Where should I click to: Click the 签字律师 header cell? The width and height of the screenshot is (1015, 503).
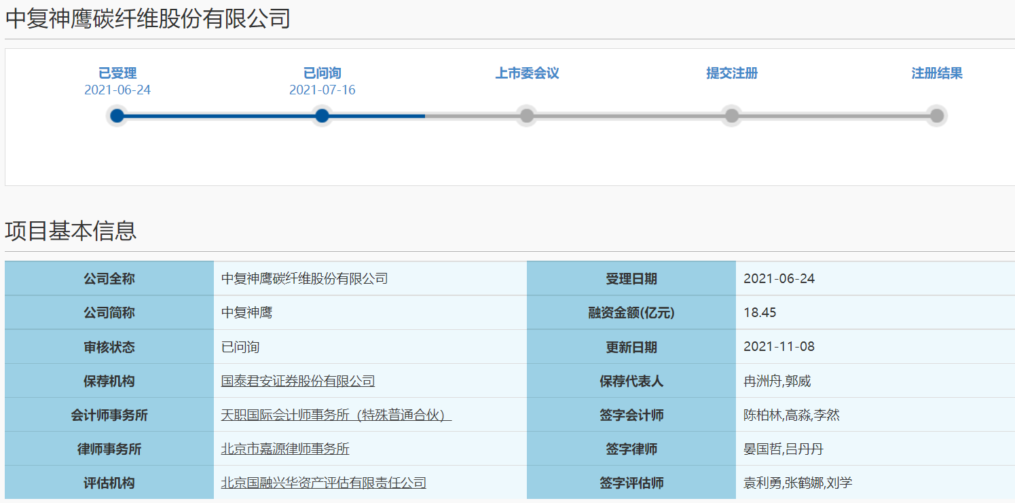pos(631,449)
